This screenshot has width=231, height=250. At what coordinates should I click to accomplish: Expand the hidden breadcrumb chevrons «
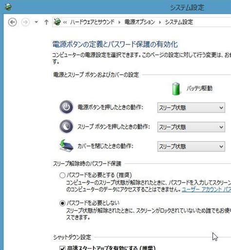tap(65, 22)
